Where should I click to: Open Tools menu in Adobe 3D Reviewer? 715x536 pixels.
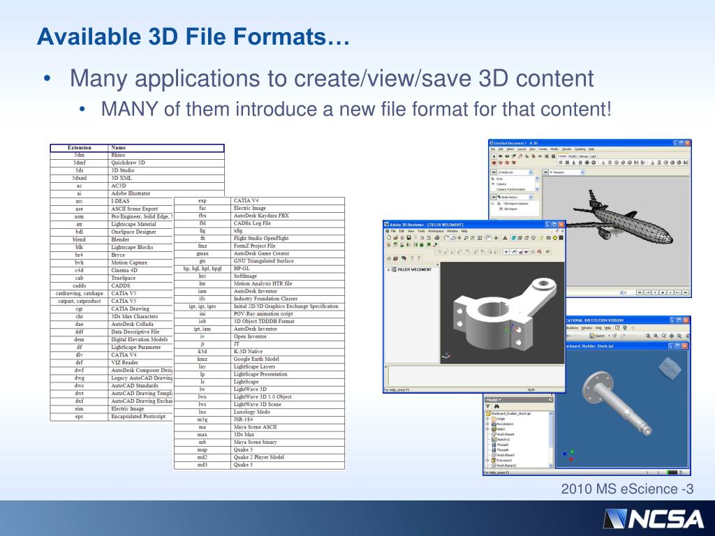tap(421, 231)
